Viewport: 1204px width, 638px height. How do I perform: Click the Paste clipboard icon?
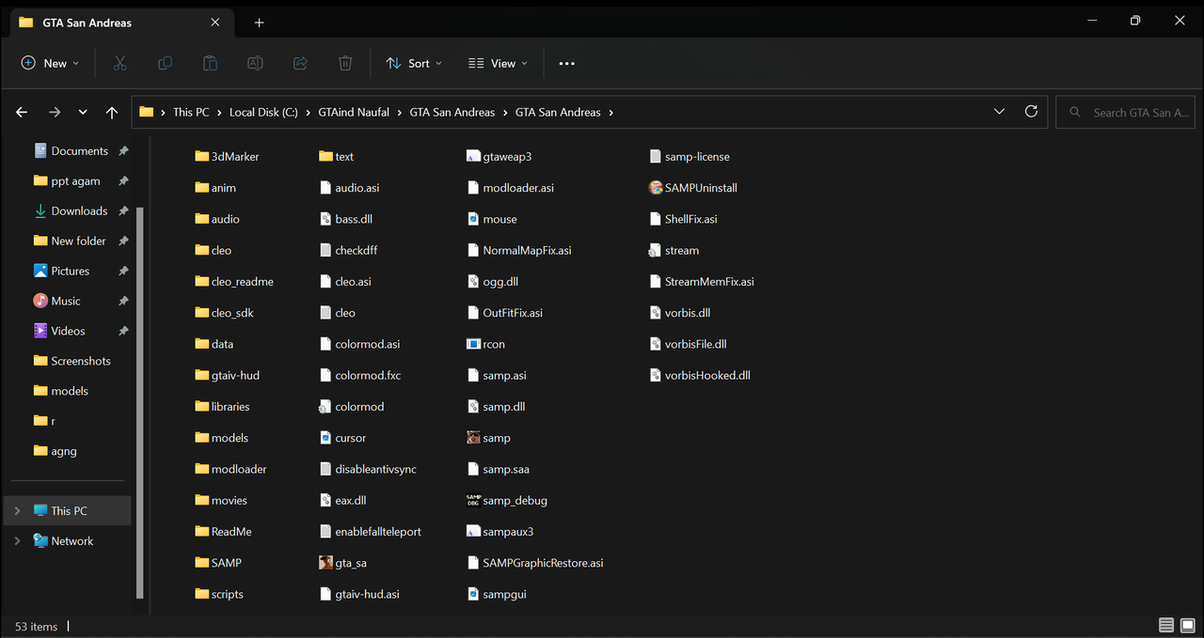(210, 63)
